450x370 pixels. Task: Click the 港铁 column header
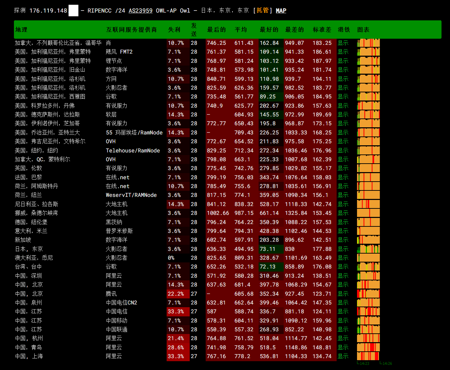pos(344,30)
